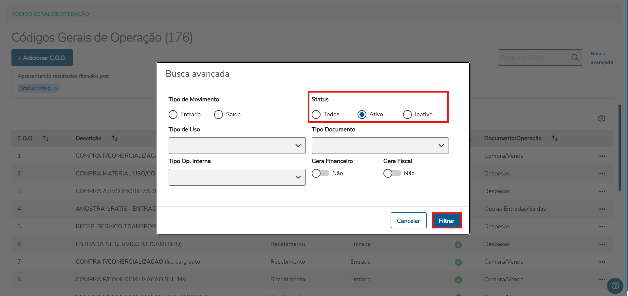628x296 pixels.
Task: Choose the Inativo status option
Action: pos(407,115)
